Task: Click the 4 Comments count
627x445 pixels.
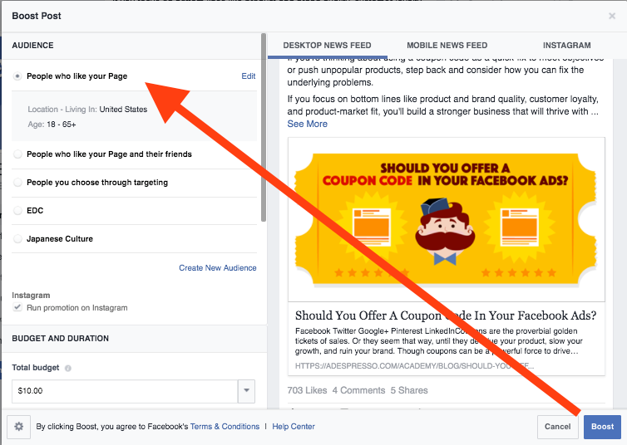Action: point(358,390)
